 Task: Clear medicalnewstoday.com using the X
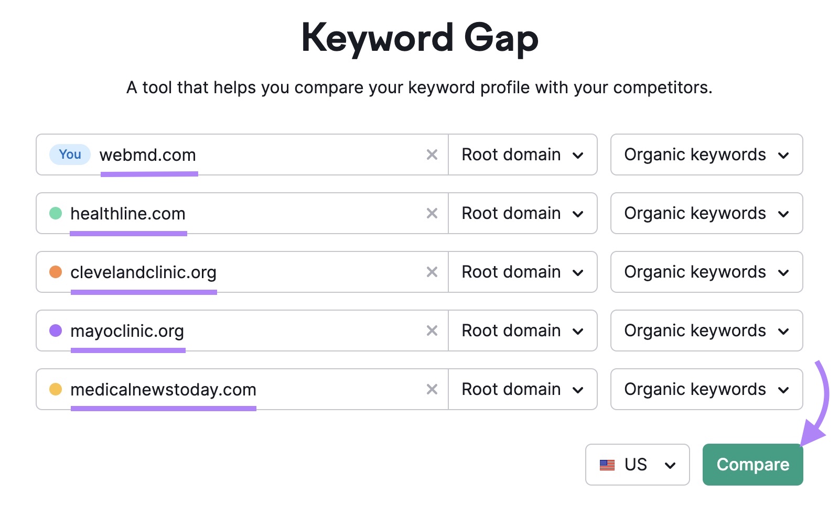pos(432,389)
